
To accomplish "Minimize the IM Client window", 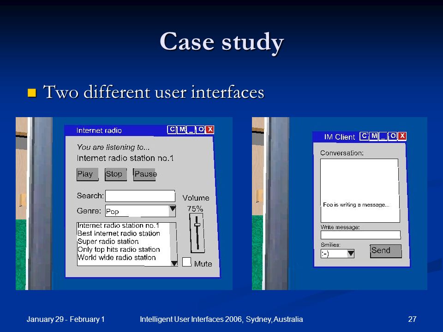I will [383, 136].
